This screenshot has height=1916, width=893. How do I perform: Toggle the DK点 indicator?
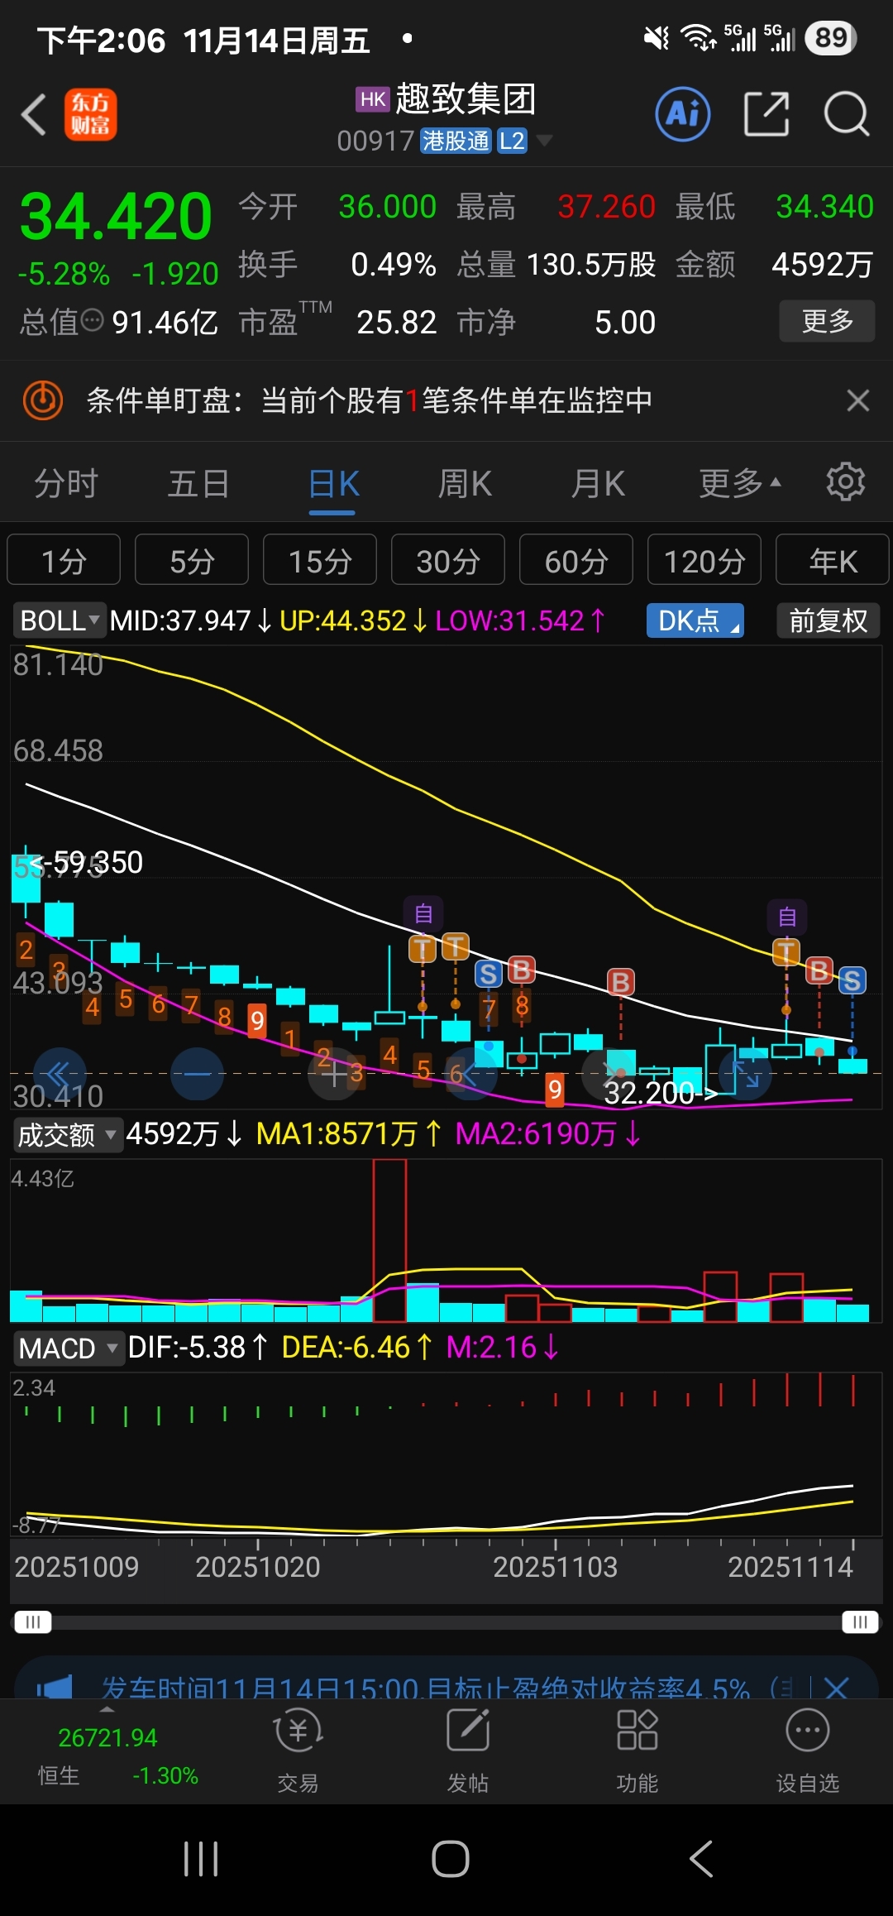tap(695, 620)
